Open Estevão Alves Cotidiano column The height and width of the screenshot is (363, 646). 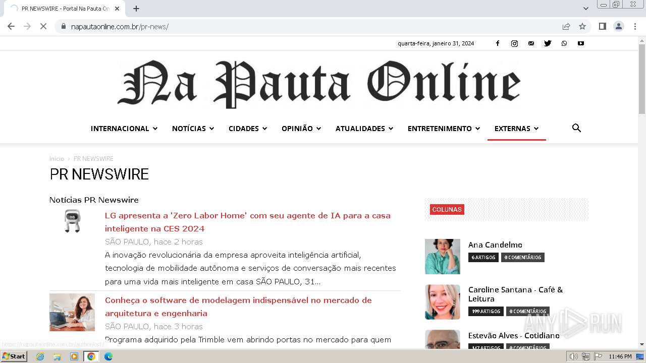pyautogui.click(x=514, y=335)
